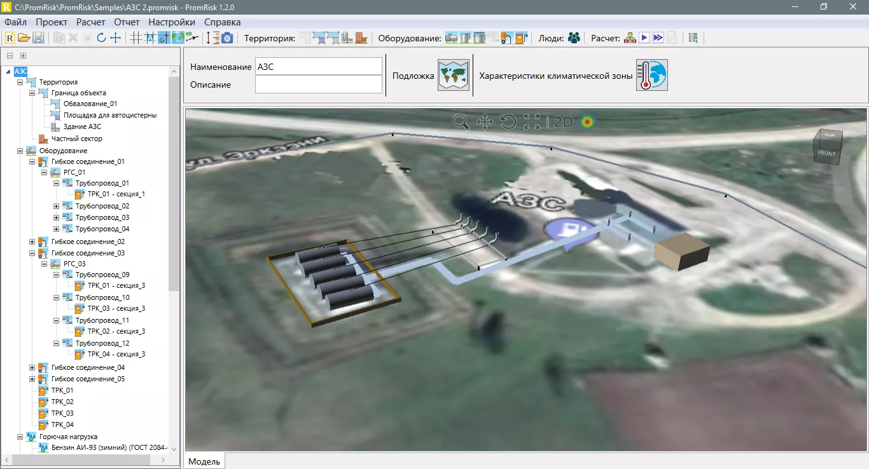Click the FRONT face of view cube
The height and width of the screenshot is (469, 869).
click(826, 153)
